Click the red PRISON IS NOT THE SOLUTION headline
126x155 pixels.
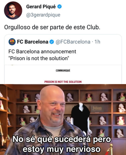pyautogui.click(x=63, y=82)
